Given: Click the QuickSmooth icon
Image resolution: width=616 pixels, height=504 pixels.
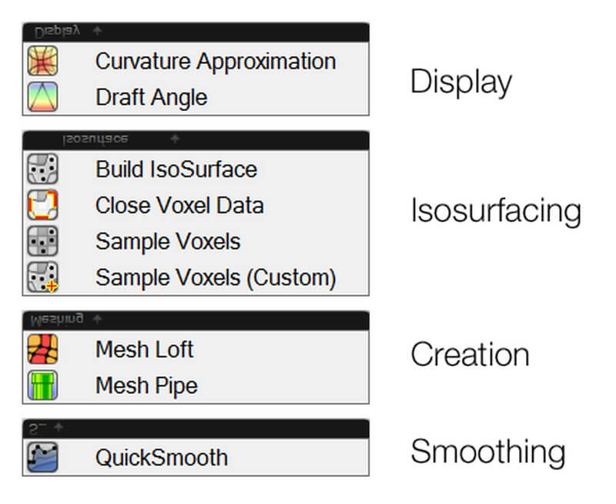Looking at the screenshot, I should 42,457.
